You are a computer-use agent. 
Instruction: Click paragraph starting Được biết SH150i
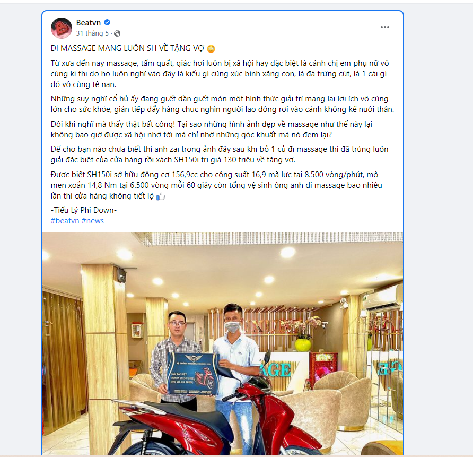click(216, 185)
